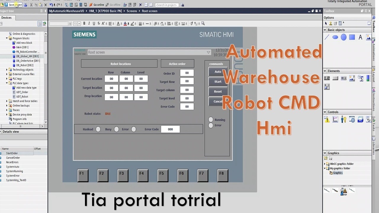Select UDT_Robot in project tree
This screenshot has height=213, width=379.
click(22, 97)
